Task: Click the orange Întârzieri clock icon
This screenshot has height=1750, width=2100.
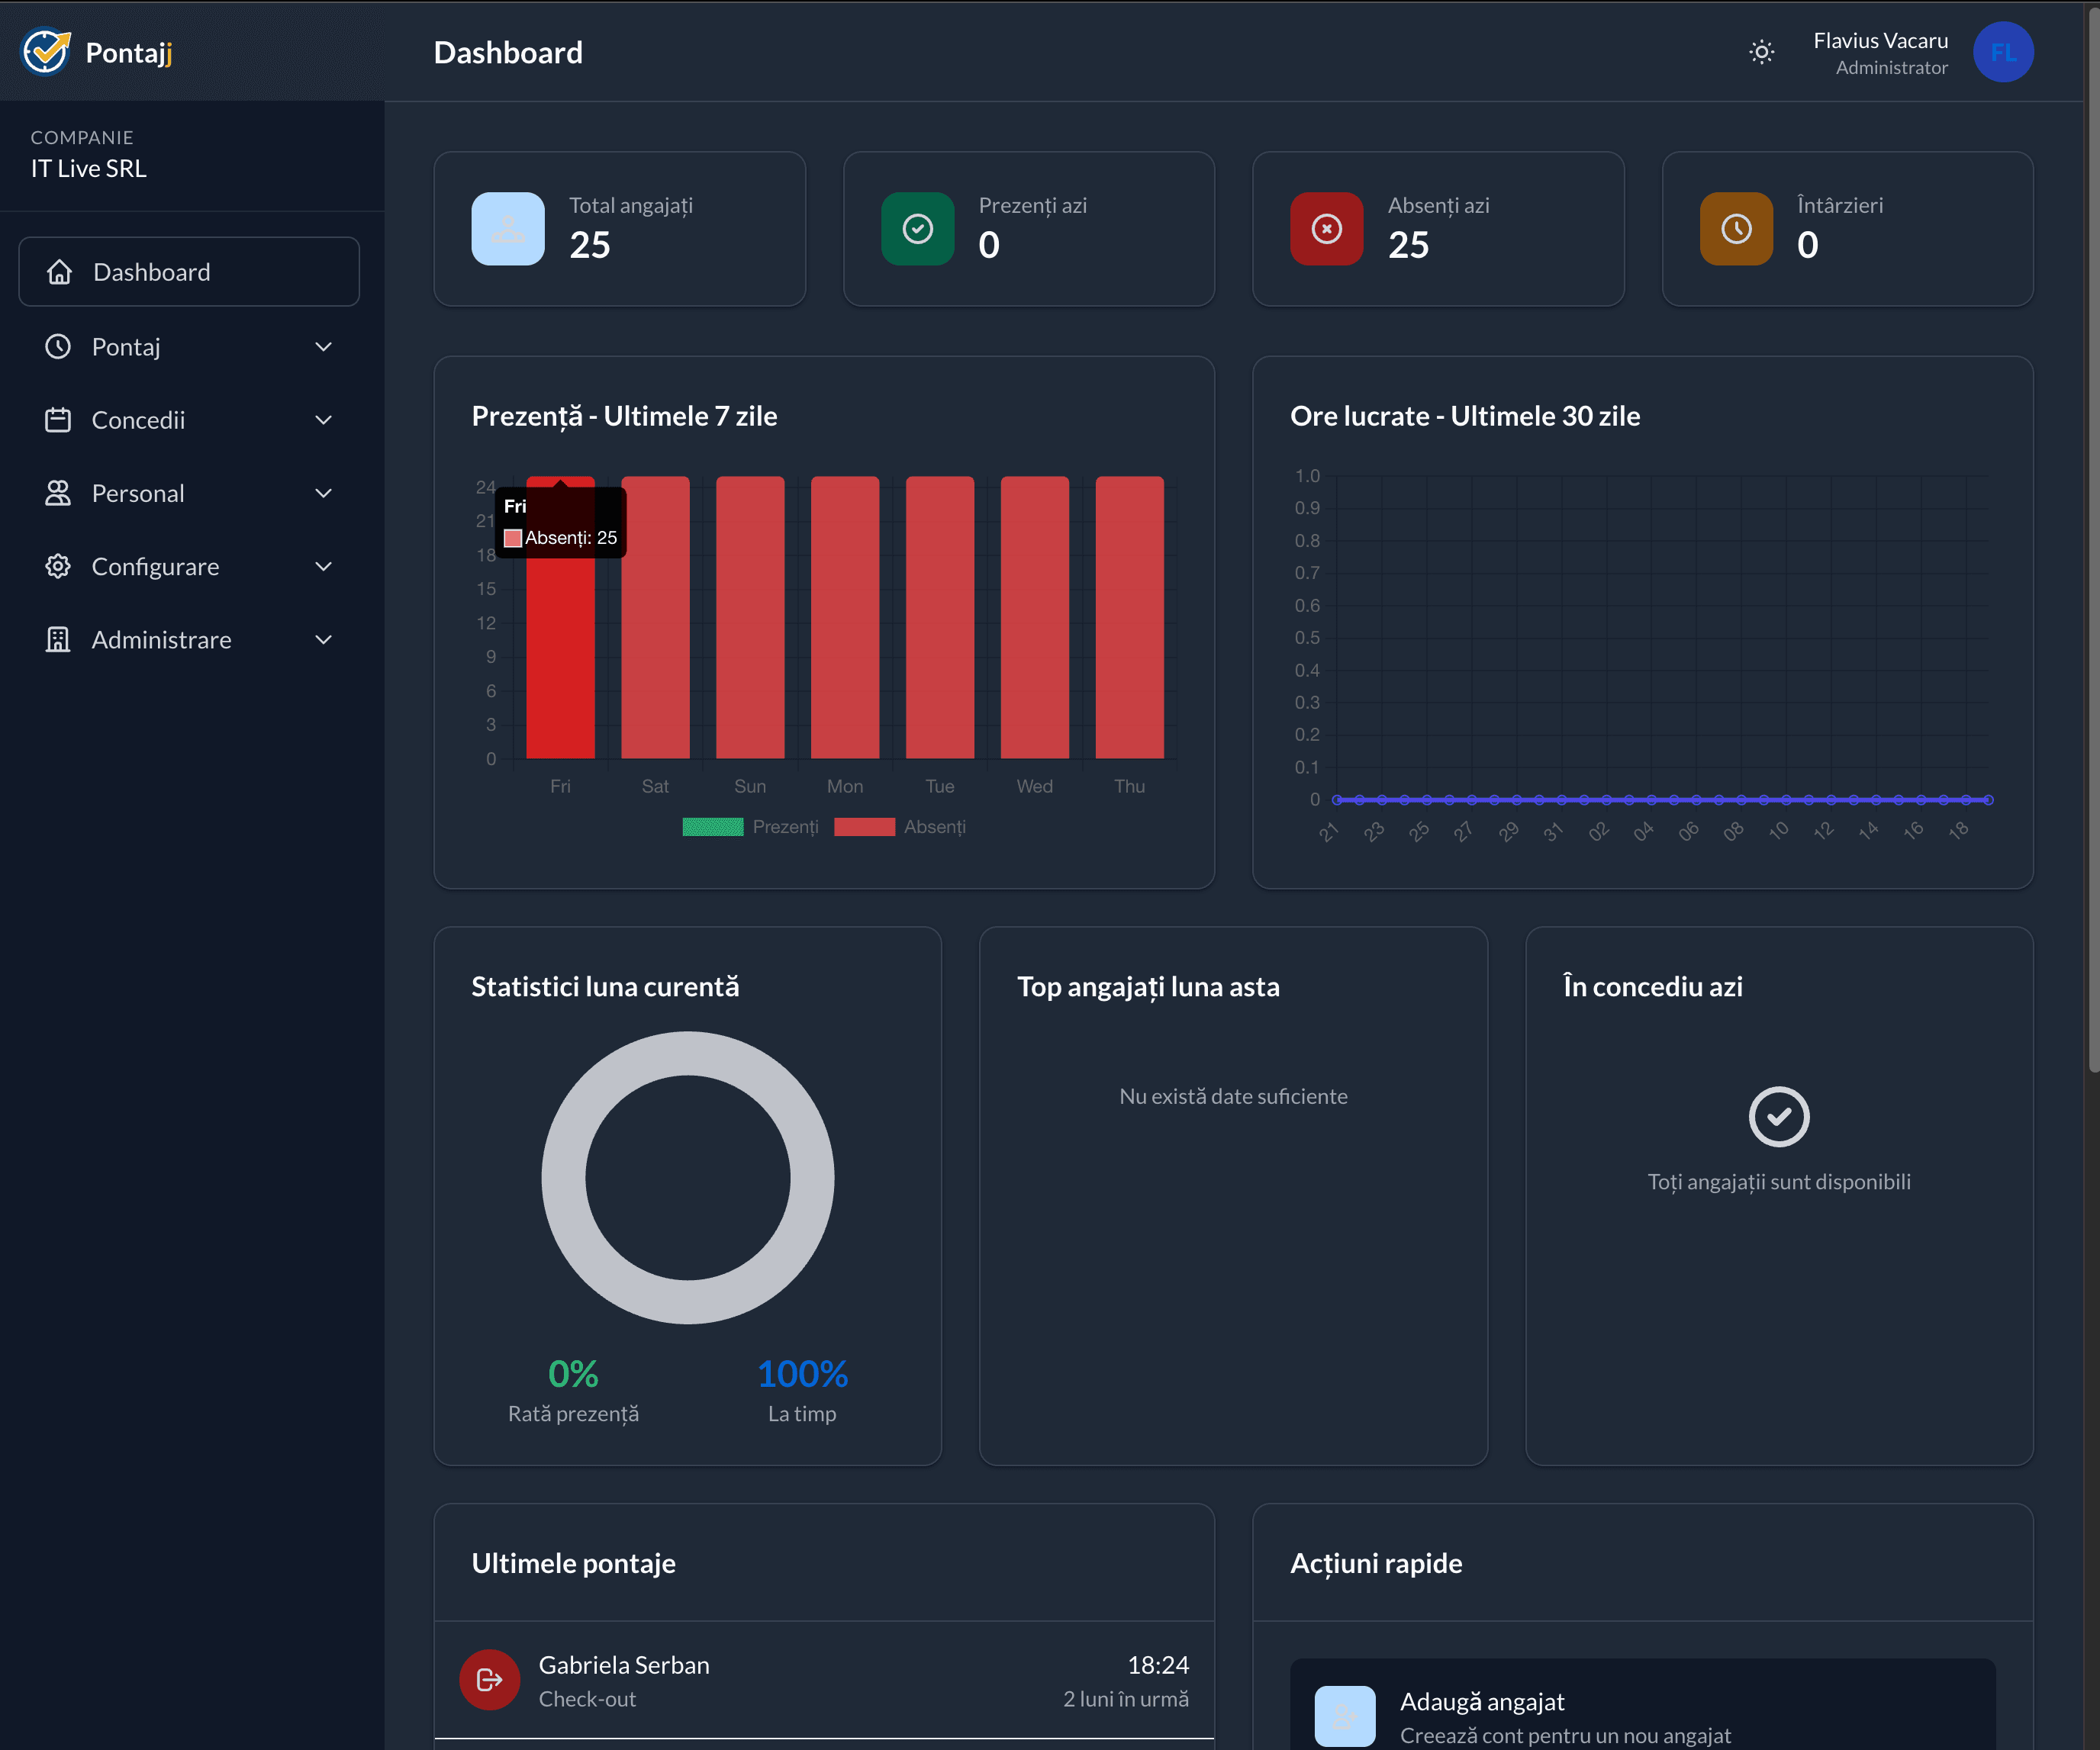Action: click(1736, 229)
